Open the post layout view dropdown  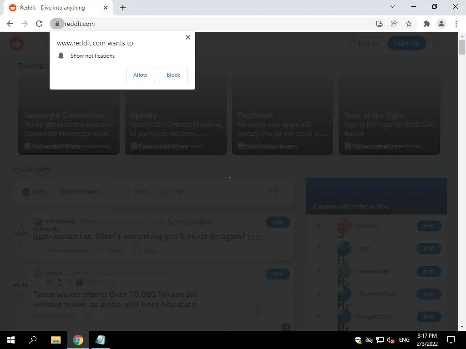coord(276,192)
